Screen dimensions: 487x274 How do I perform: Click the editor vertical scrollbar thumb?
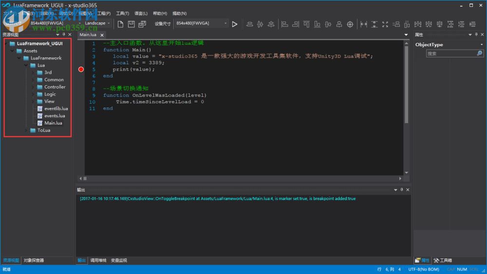click(406, 85)
